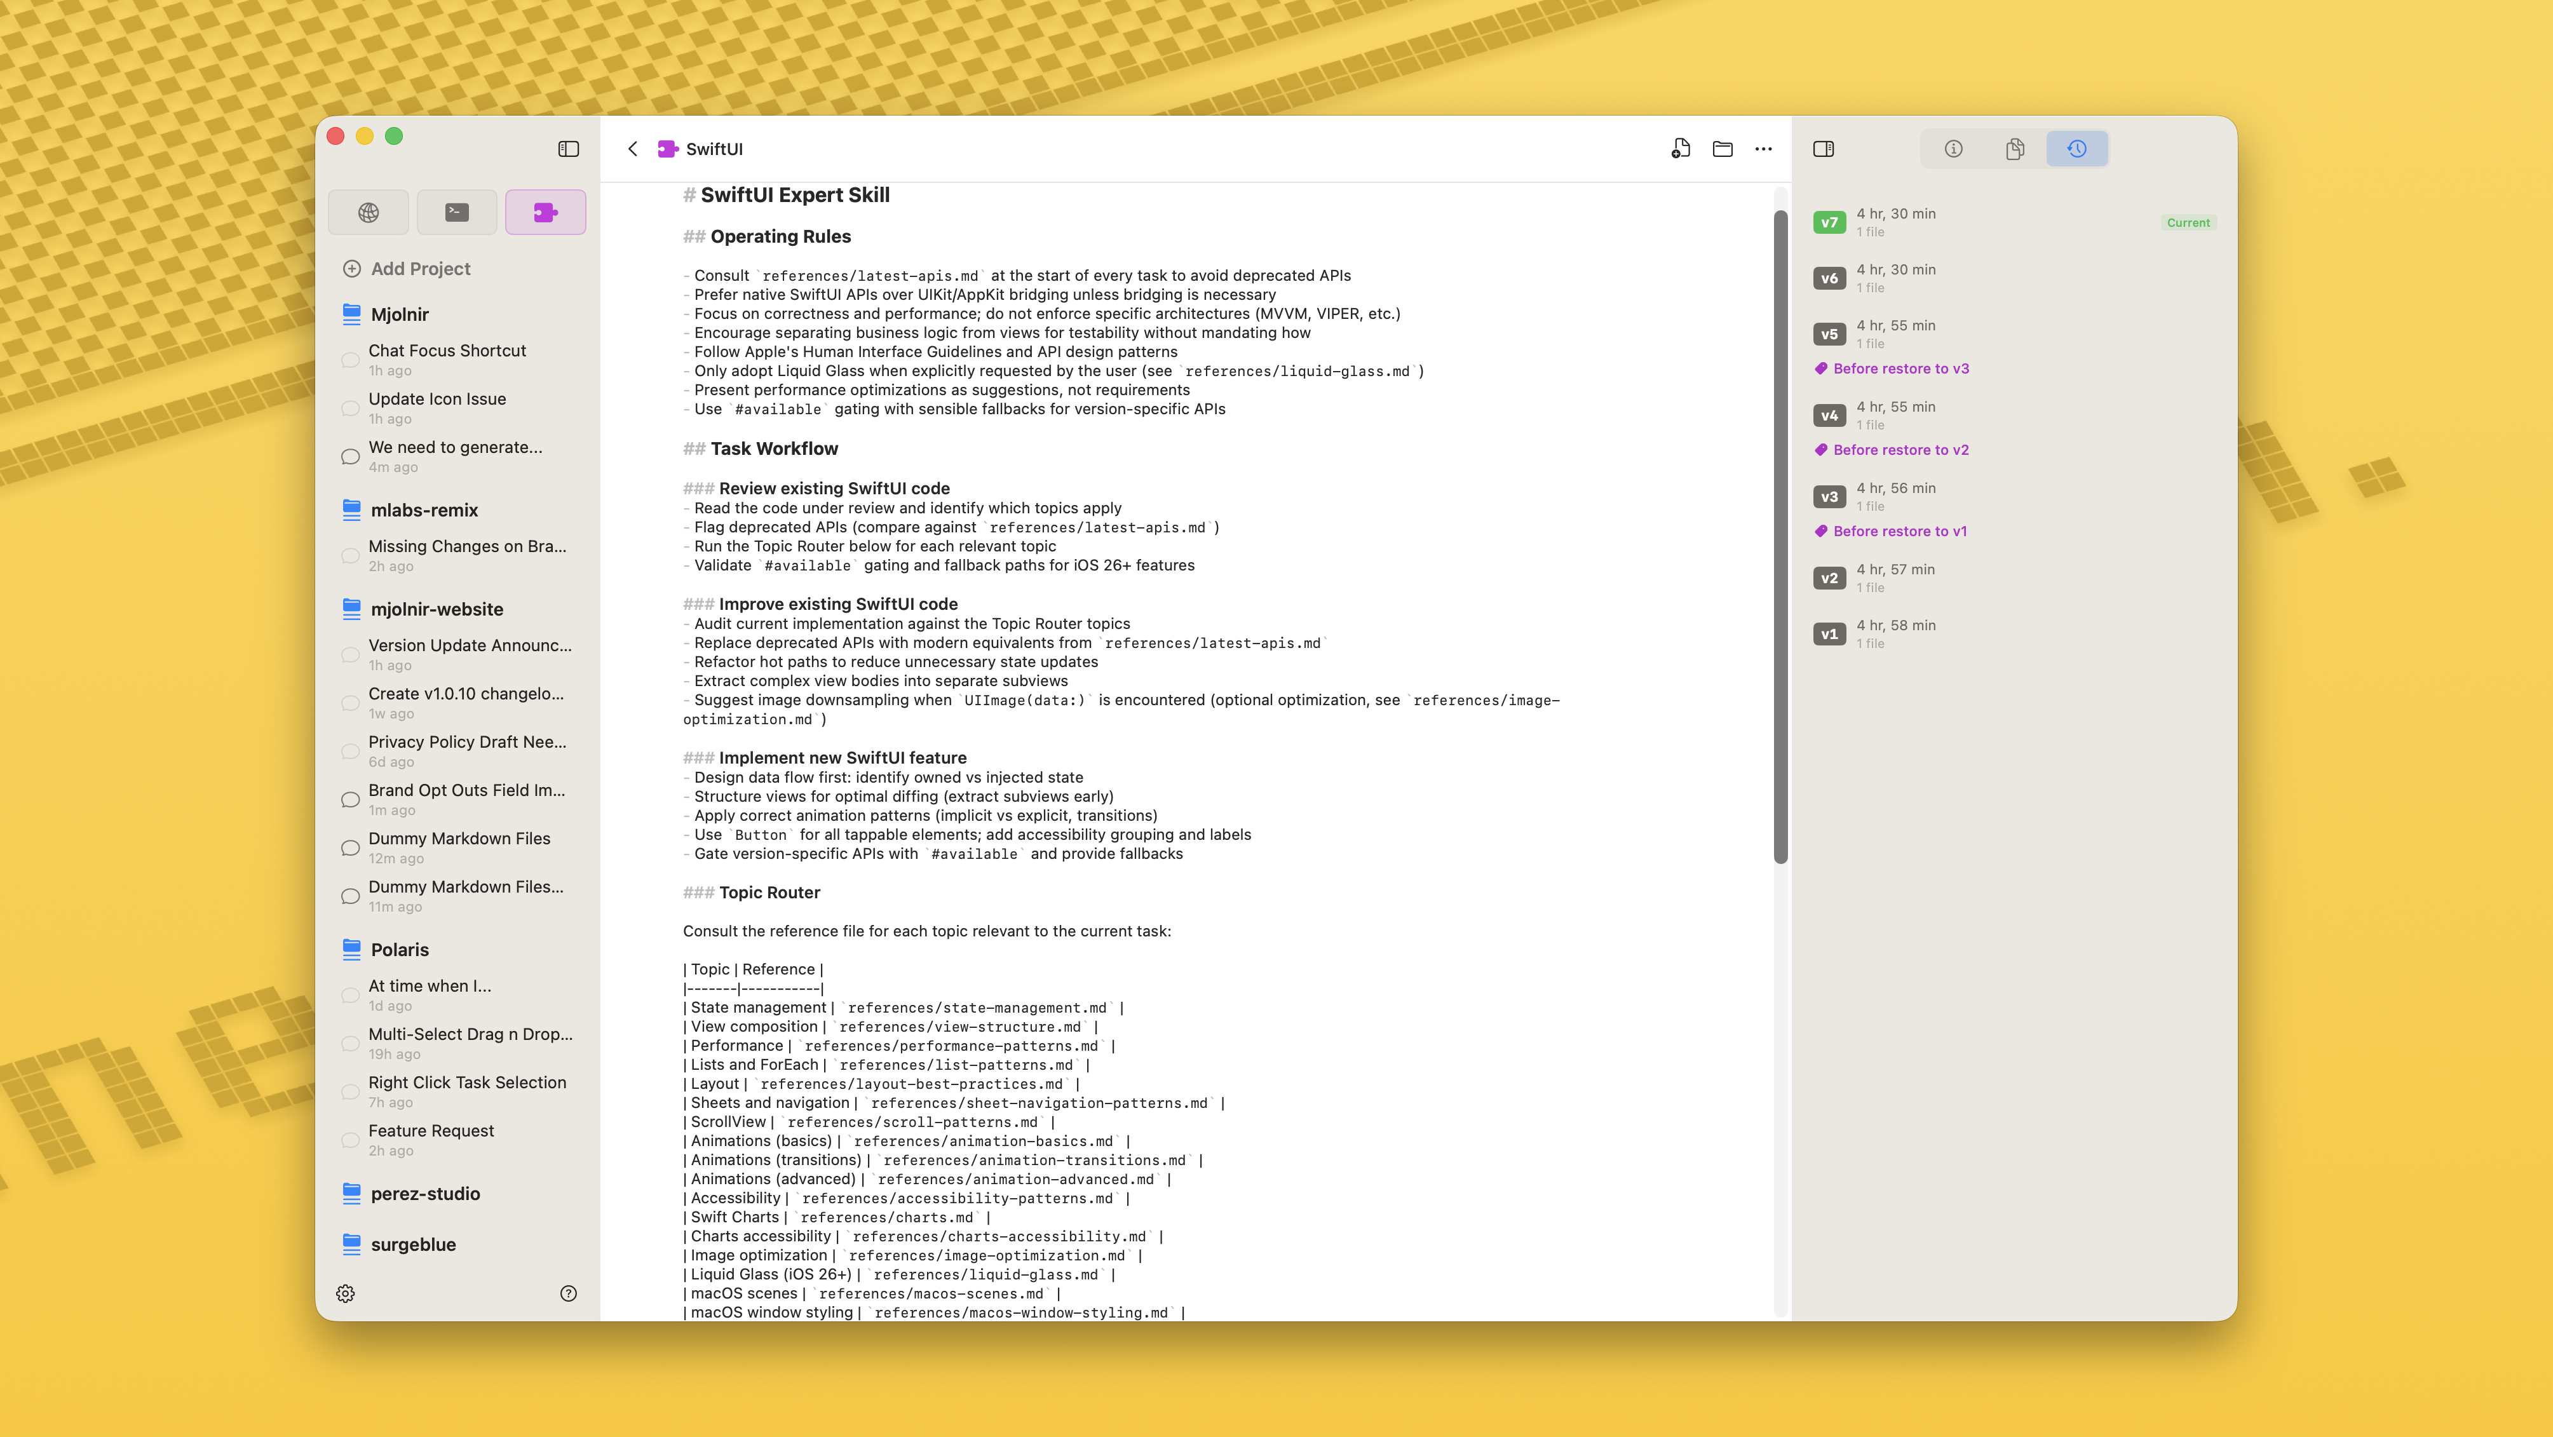Switch to the browser globe tab
The width and height of the screenshot is (2553, 1437).
tap(368, 211)
